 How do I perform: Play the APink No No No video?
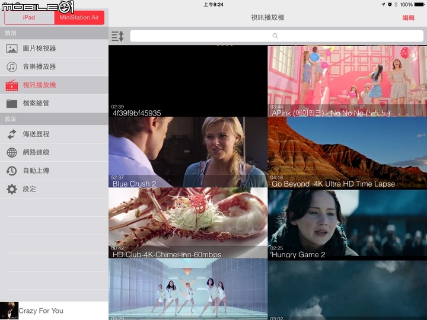347,81
